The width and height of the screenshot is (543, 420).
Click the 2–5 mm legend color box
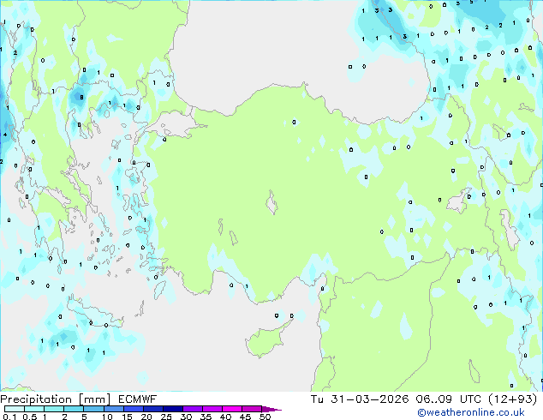tap(74, 409)
